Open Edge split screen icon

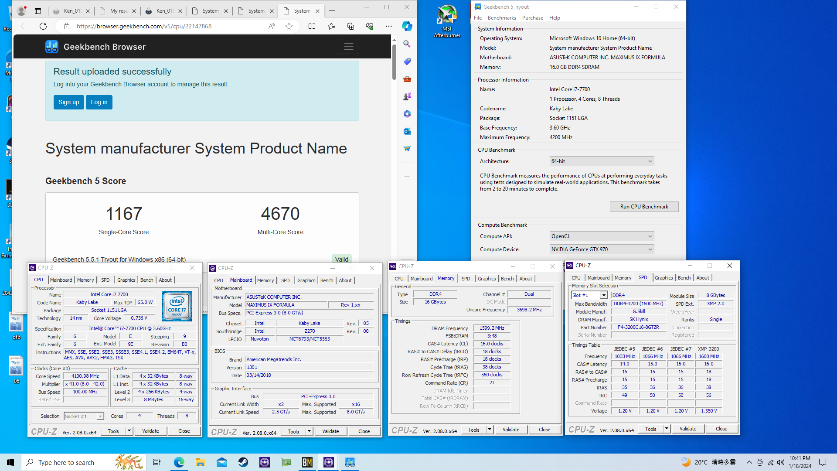(312, 26)
